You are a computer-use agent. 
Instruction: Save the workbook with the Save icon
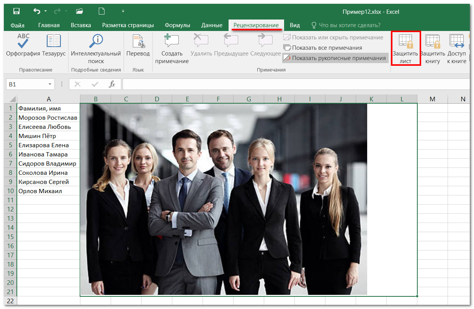point(16,11)
